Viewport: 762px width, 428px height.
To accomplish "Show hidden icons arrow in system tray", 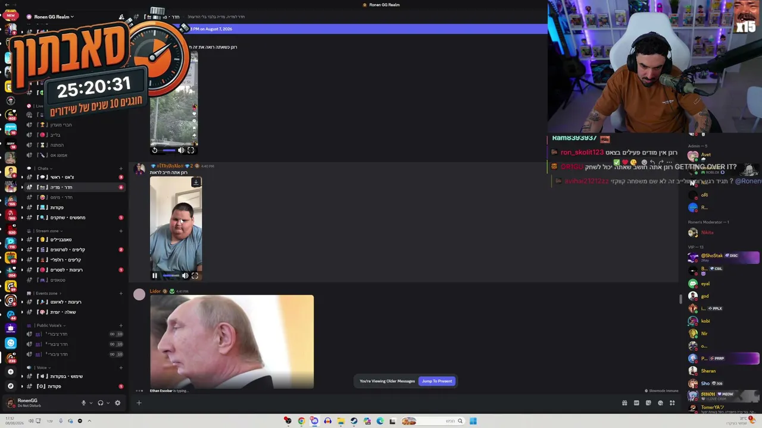I will [89, 421].
